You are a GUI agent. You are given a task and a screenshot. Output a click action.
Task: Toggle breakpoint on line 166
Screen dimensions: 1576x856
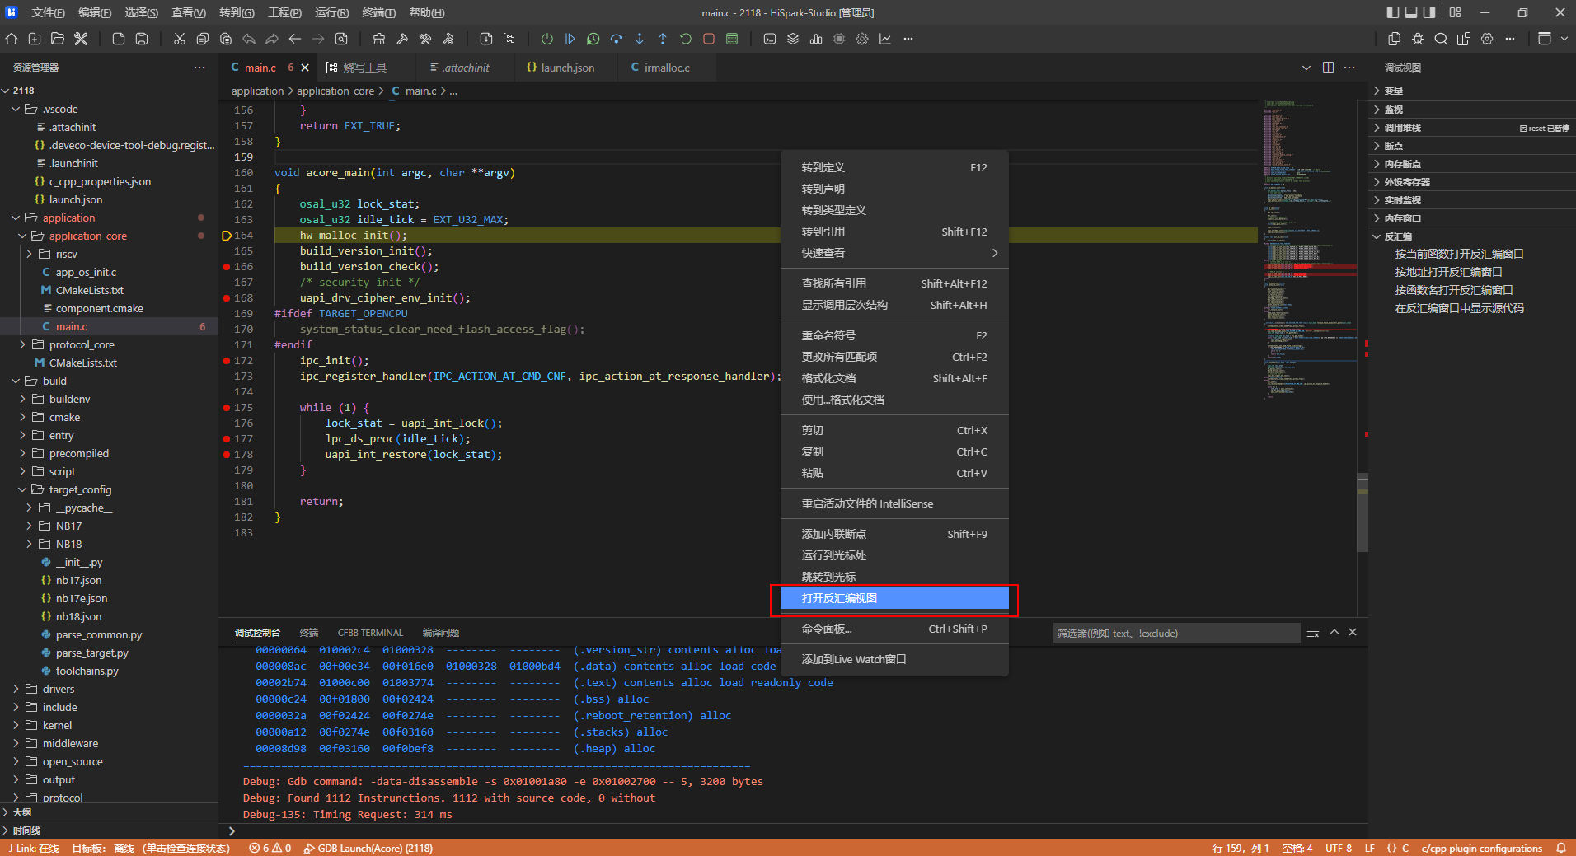pyautogui.click(x=227, y=267)
